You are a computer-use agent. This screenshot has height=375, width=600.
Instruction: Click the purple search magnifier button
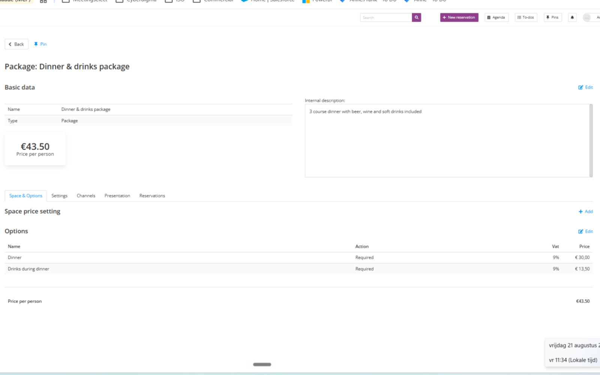tap(416, 17)
